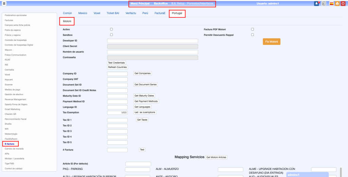Open the Ticket BAI tab
This screenshot has width=348, height=177.
[x=113, y=13]
